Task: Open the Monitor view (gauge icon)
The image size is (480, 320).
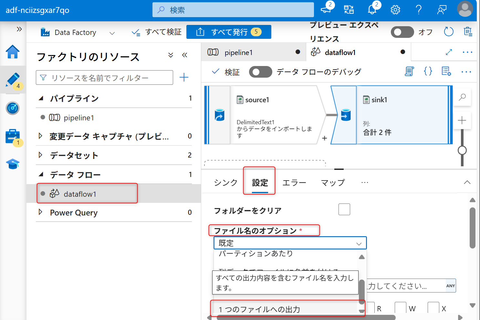Action: pos(13,108)
